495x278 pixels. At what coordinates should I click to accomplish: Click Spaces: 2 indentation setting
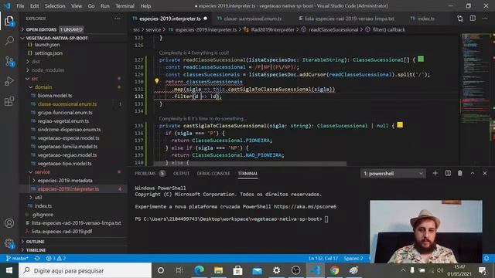click(x=353, y=258)
